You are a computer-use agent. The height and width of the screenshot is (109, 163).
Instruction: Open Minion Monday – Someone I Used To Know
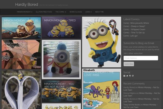tap(21, 54)
